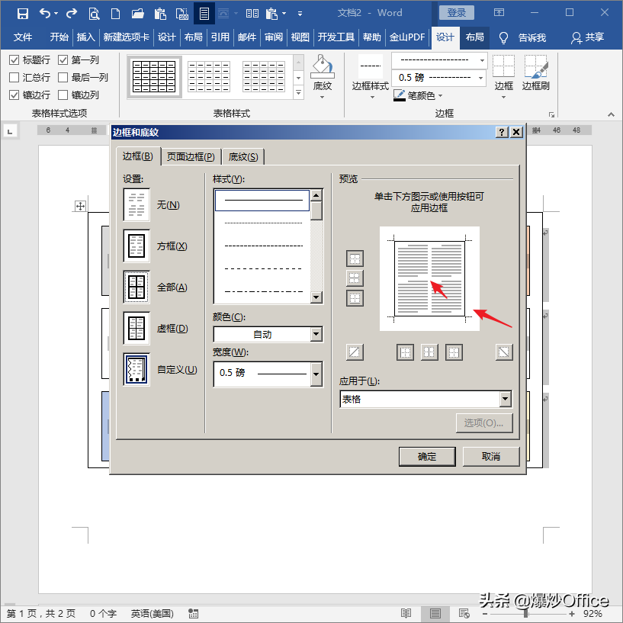Toggle the 镶边行 (Banded Rows) checkbox
This screenshot has height=623, width=623.
pos(14,95)
